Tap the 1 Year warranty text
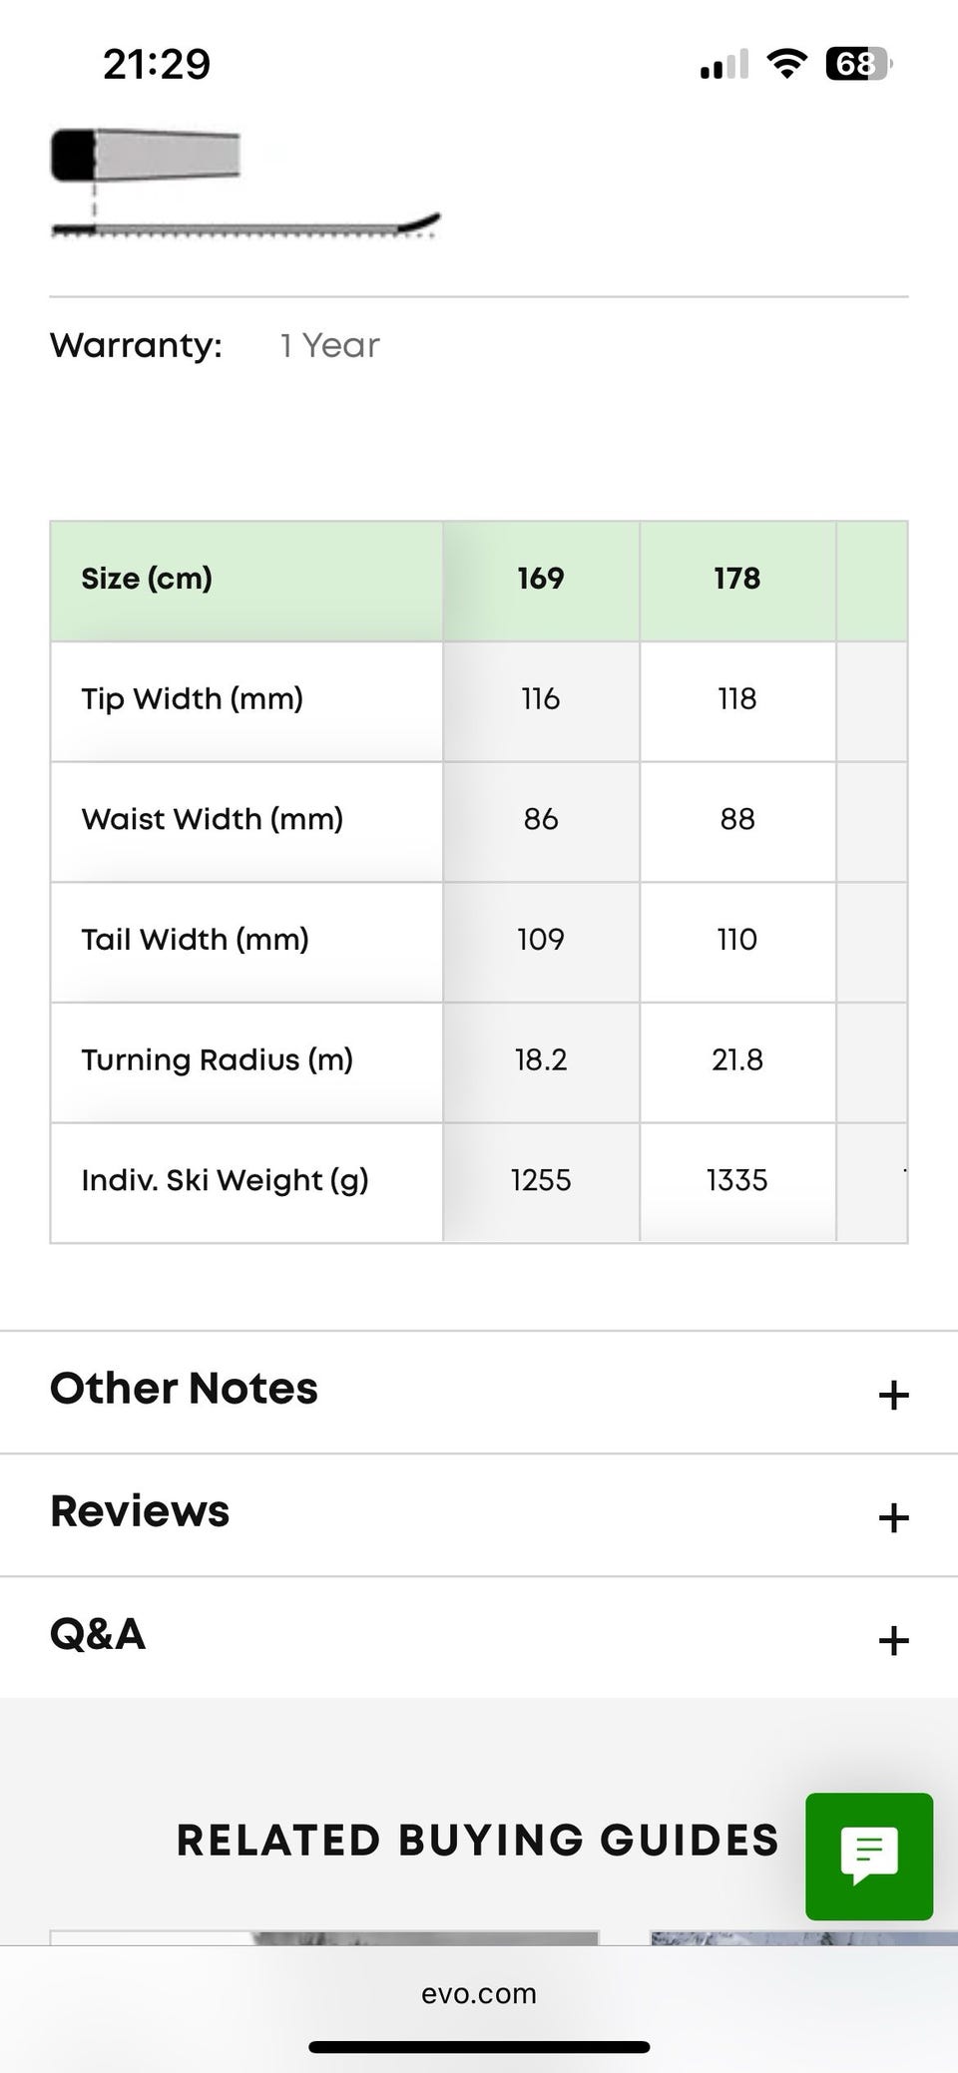The image size is (958, 2073). coord(329,345)
